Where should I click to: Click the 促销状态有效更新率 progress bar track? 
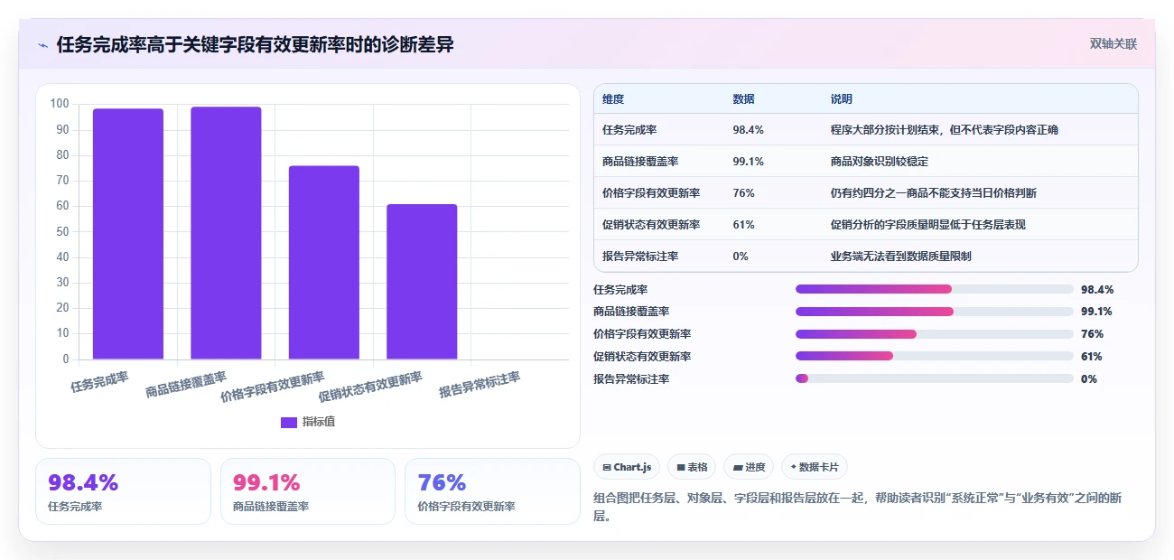coord(935,357)
